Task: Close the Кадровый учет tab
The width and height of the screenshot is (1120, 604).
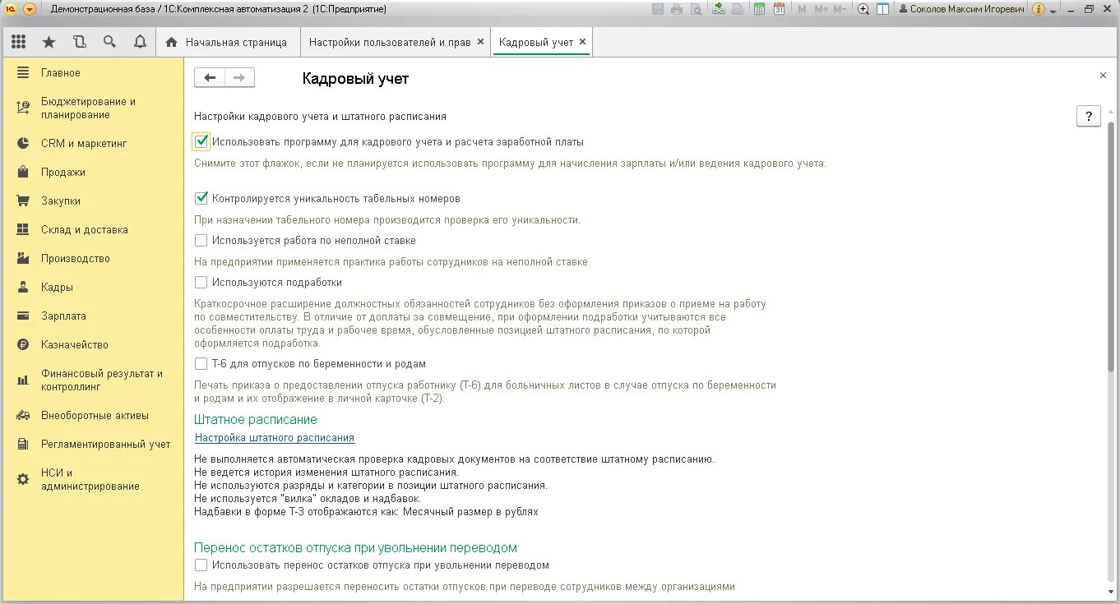Action: (582, 42)
